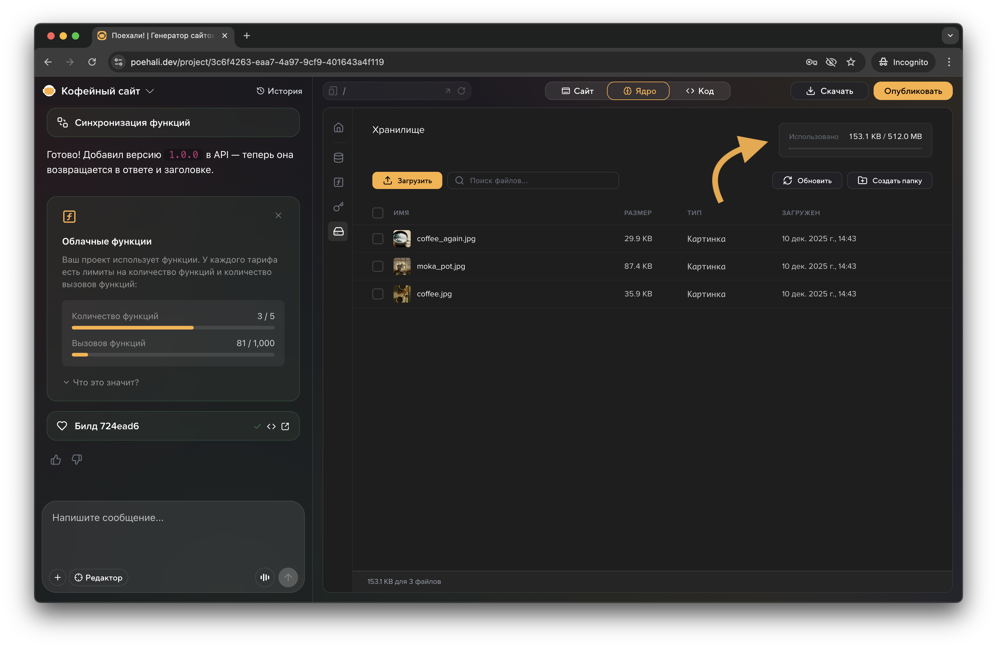Screen dimensions: 997x648
Task: Open the storage drive sidebar icon
Action: (x=338, y=231)
